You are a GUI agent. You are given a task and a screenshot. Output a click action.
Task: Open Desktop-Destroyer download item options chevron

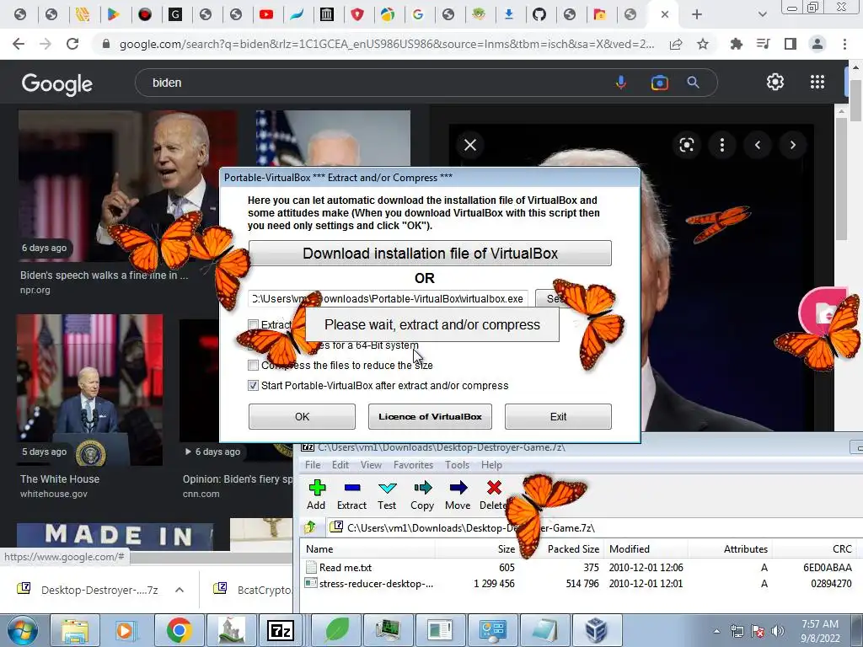click(180, 590)
